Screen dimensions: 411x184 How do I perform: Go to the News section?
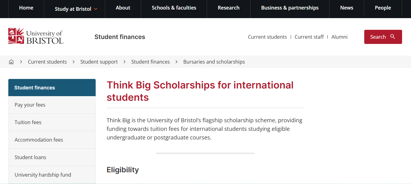tap(346, 8)
